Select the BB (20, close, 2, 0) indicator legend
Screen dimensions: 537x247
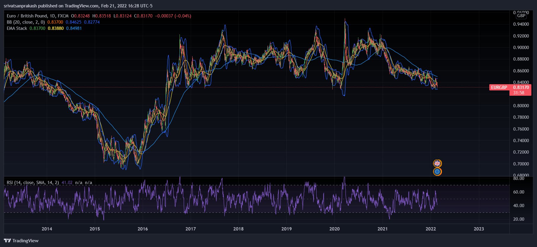[26, 22]
